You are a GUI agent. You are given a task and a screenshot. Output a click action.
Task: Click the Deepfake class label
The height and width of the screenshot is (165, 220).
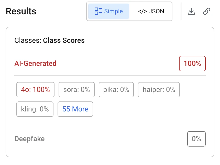[29, 139]
